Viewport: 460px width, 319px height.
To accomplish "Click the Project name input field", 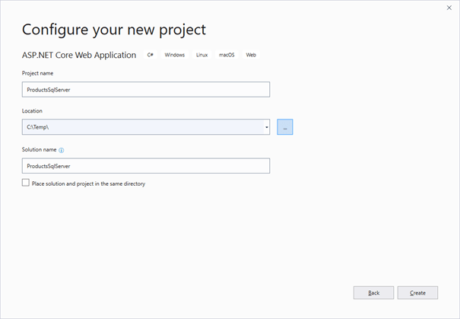I will pyautogui.click(x=146, y=90).
